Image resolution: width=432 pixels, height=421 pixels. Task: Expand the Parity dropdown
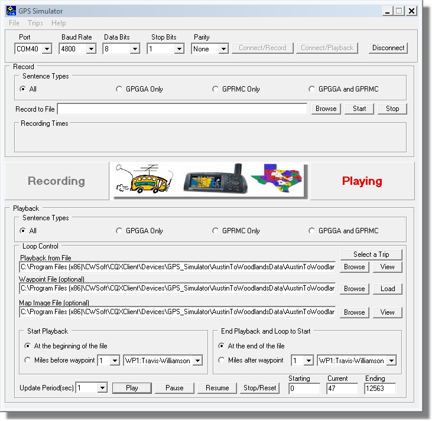(223, 49)
